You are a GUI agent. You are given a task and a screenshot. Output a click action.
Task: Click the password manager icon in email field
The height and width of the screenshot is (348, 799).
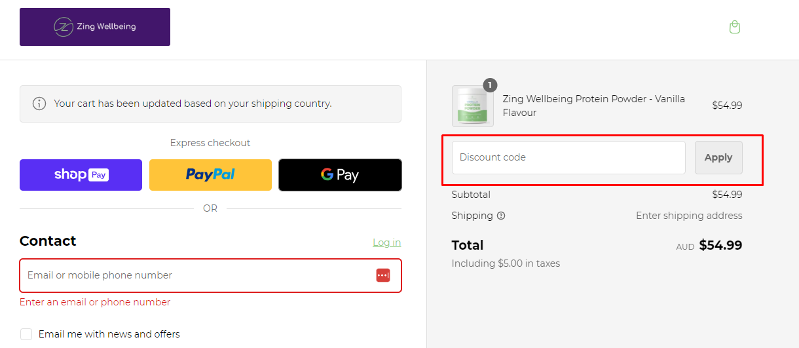(383, 275)
